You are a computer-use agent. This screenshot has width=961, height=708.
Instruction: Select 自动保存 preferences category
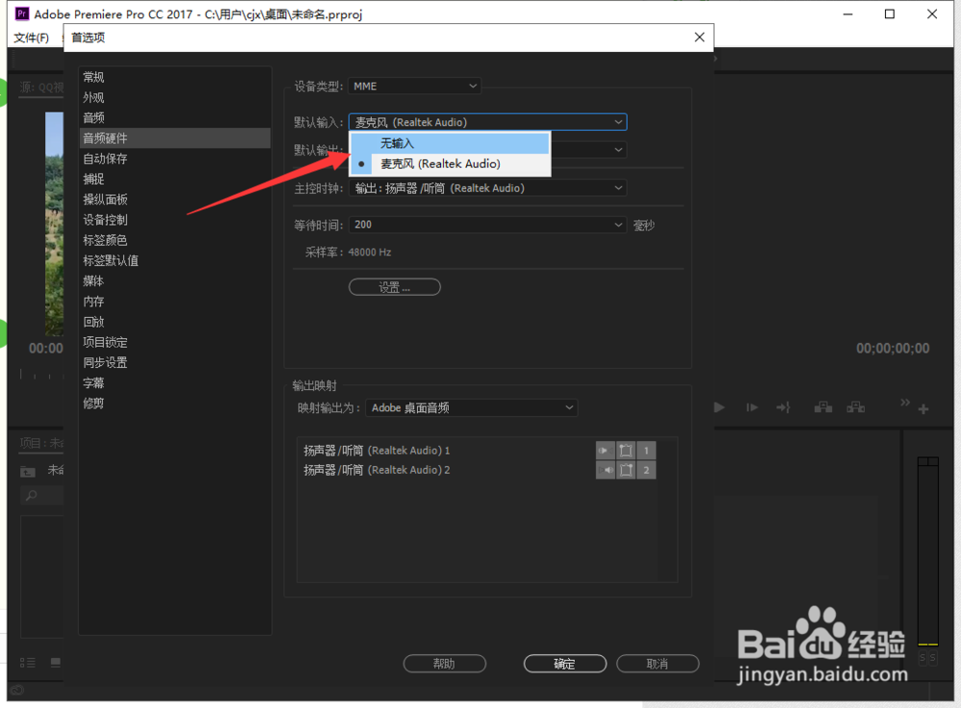click(175, 159)
